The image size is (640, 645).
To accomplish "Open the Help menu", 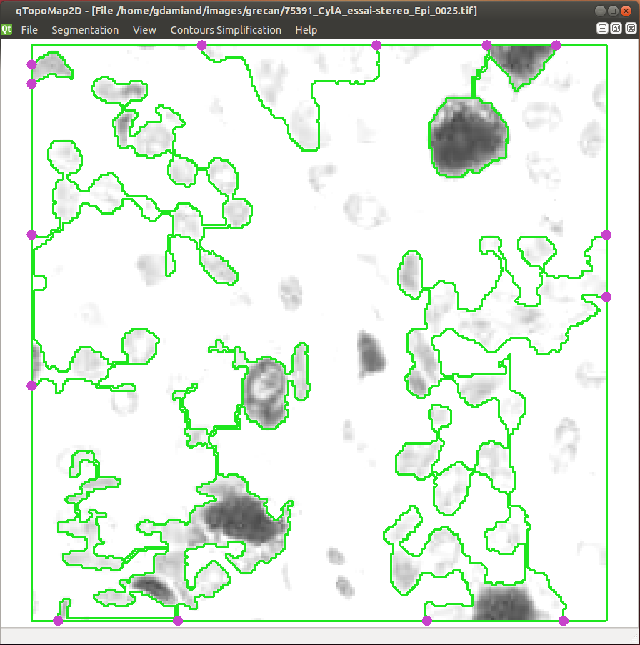I will [x=306, y=30].
